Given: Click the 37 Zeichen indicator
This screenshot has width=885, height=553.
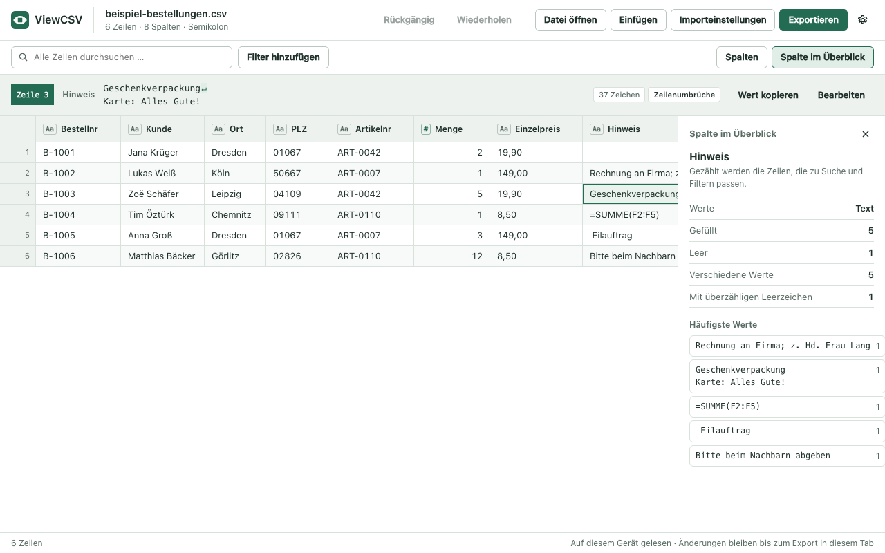Looking at the screenshot, I should pyautogui.click(x=619, y=95).
